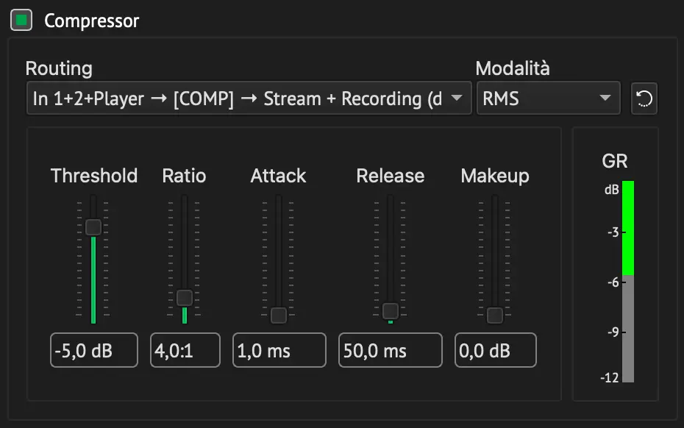Click the Ratio slider handle
The image size is (684, 428).
click(185, 298)
